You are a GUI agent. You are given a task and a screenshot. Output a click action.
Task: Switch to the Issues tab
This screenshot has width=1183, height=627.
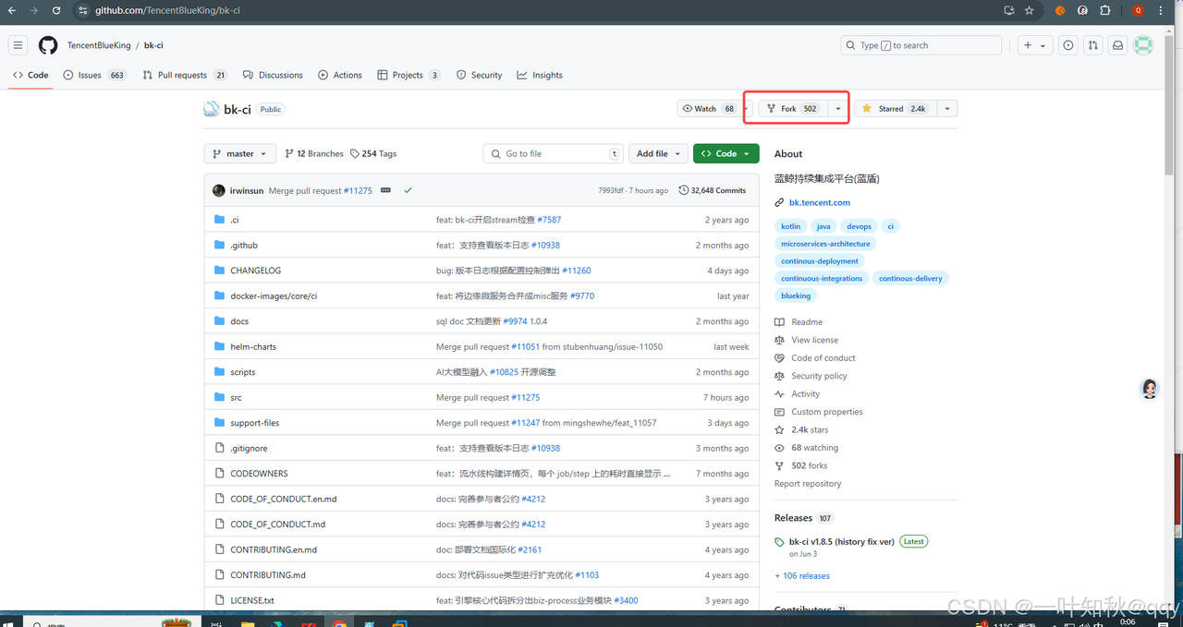tap(94, 76)
